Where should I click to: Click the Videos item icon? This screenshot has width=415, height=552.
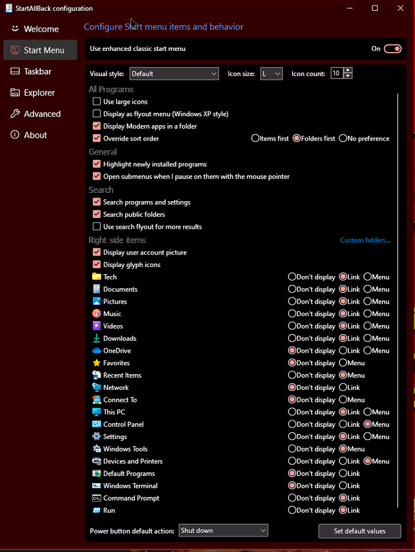pyautogui.click(x=96, y=326)
